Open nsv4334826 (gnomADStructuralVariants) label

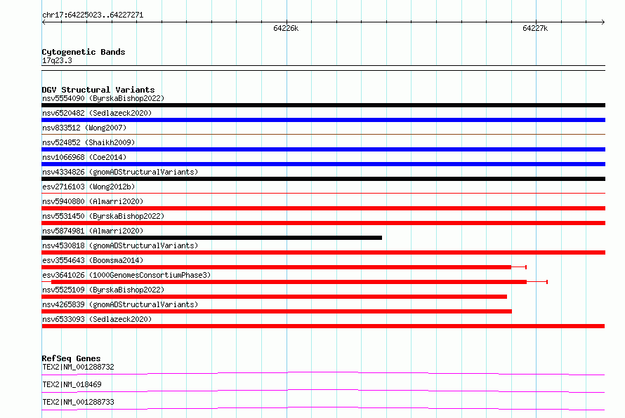point(120,172)
